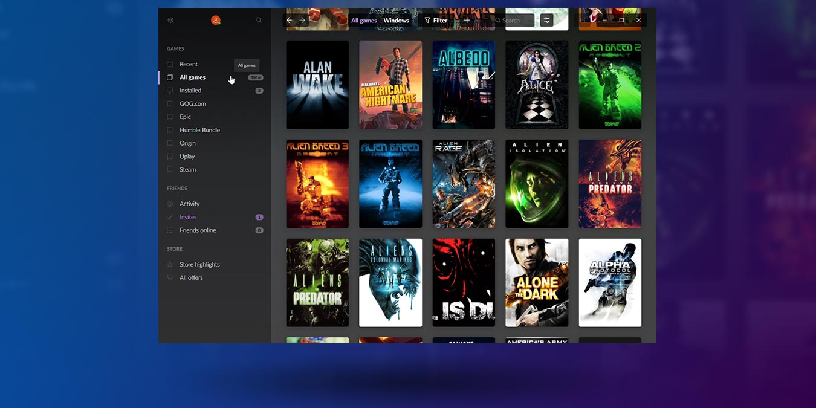
Task: Toggle the Windows platform filter
Action: pyautogui.click(x=396, y=20)
